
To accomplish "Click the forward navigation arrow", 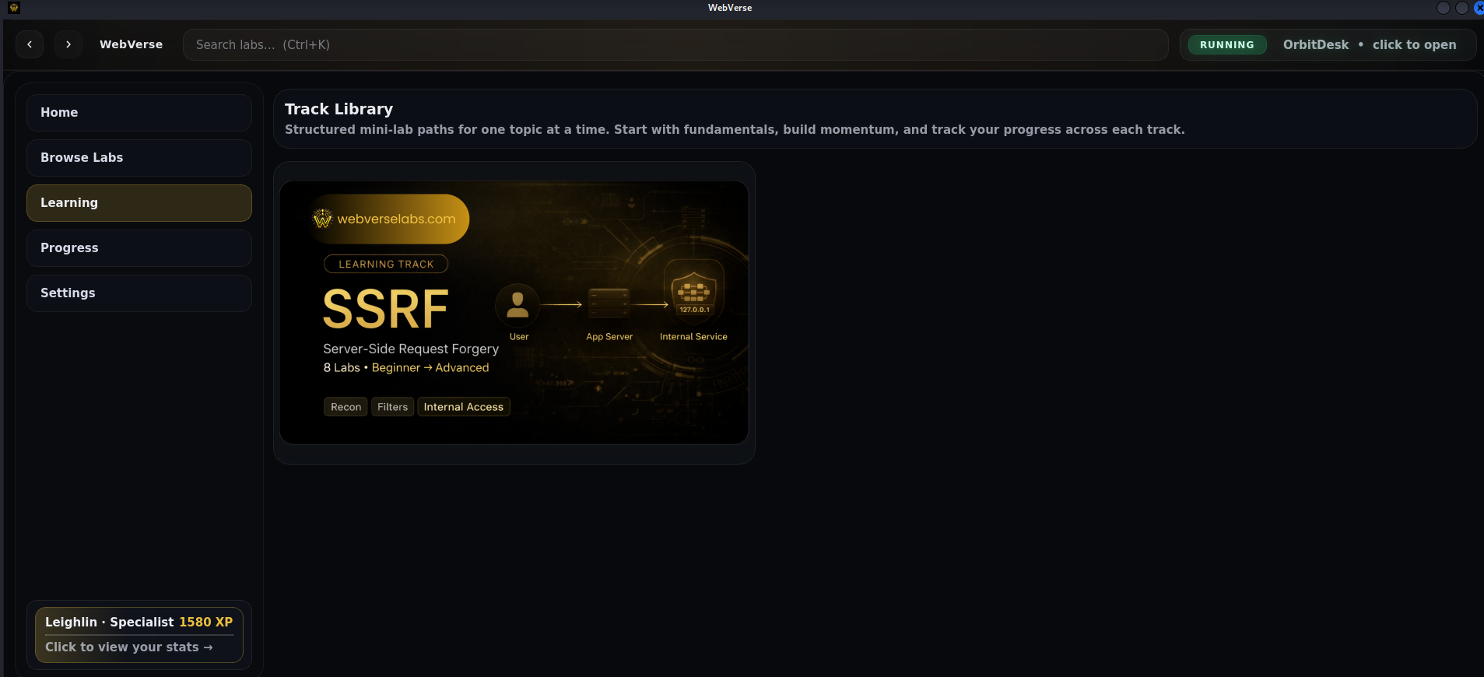I will point(68,44).
